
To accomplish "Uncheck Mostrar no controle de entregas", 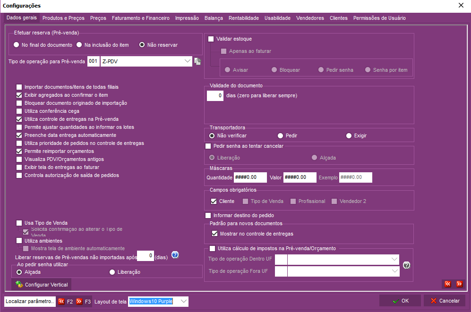I will [215, 234].
